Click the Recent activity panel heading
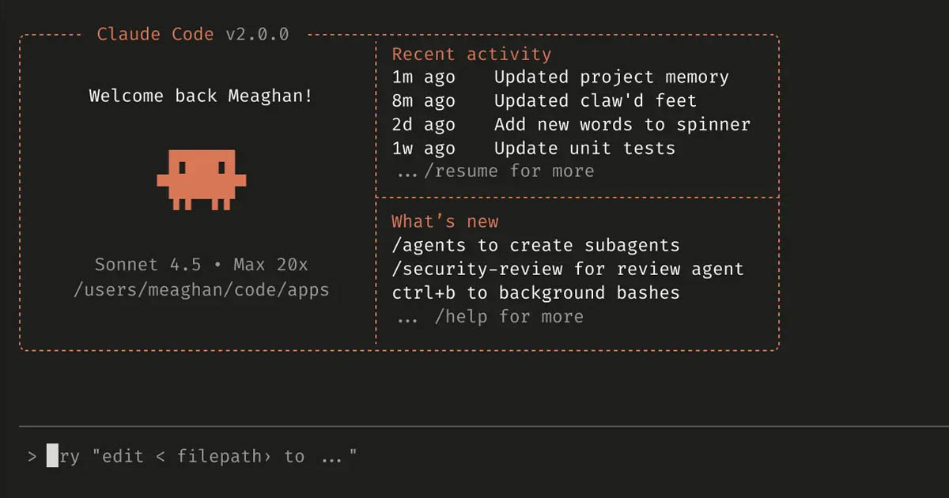This screenshot has width=949, height=498. coord(471,54)
